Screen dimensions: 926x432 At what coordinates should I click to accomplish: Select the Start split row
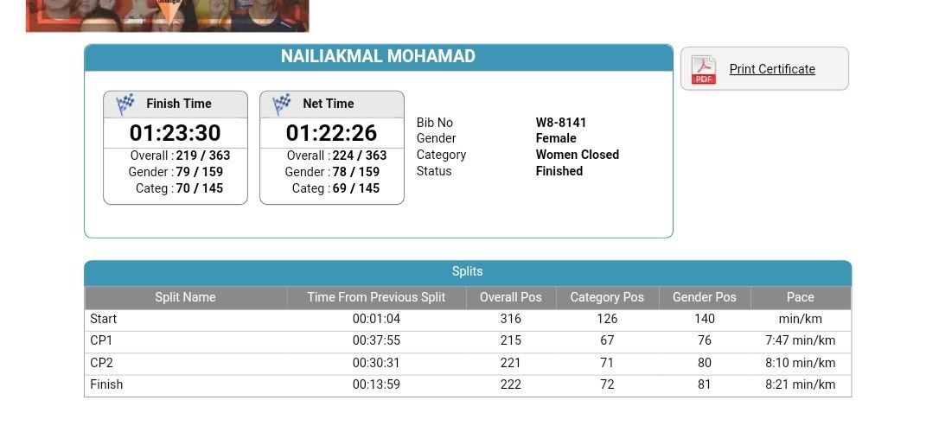click(468, 320)
